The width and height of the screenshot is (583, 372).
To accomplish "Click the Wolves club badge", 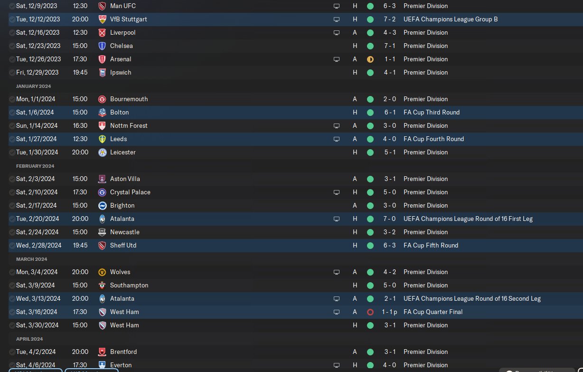I will 102,272.
